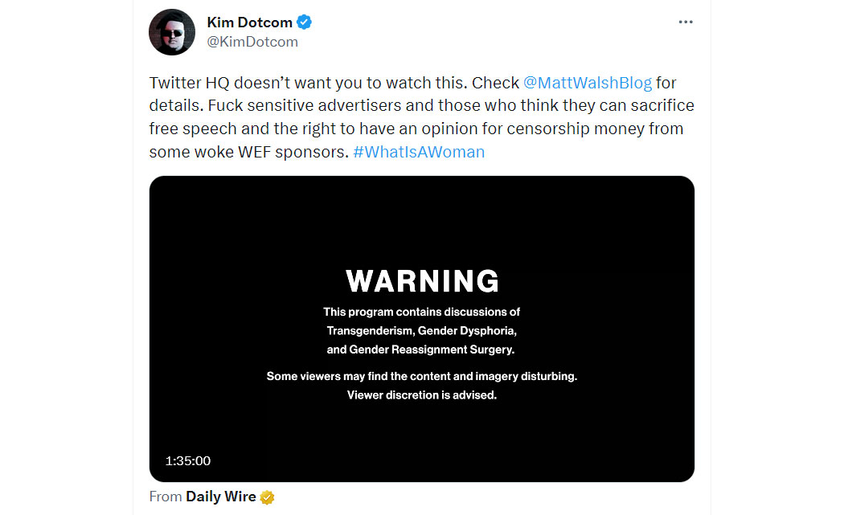
Task: Click the 'Some viewers may find the content' line
Action: 421,376
